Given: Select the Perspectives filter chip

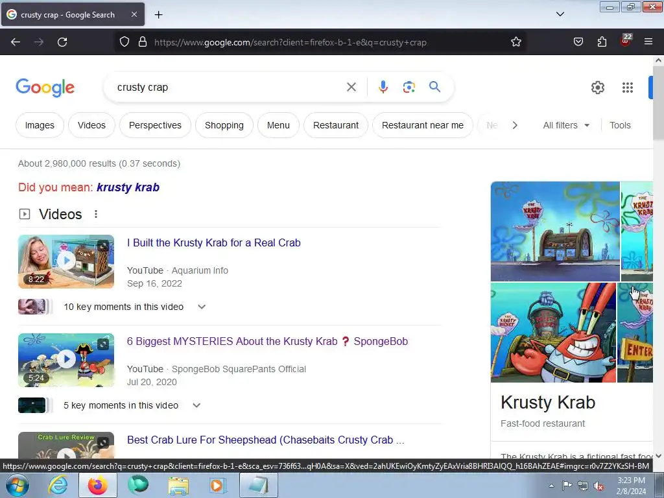Looking at the screenshot, I should (155, 125).
